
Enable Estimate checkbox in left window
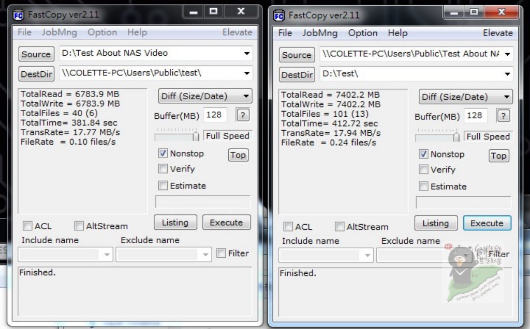pos(163,185)
